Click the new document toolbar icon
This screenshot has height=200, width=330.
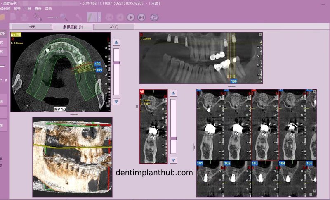pyautogui.click(x=13, y=17)
